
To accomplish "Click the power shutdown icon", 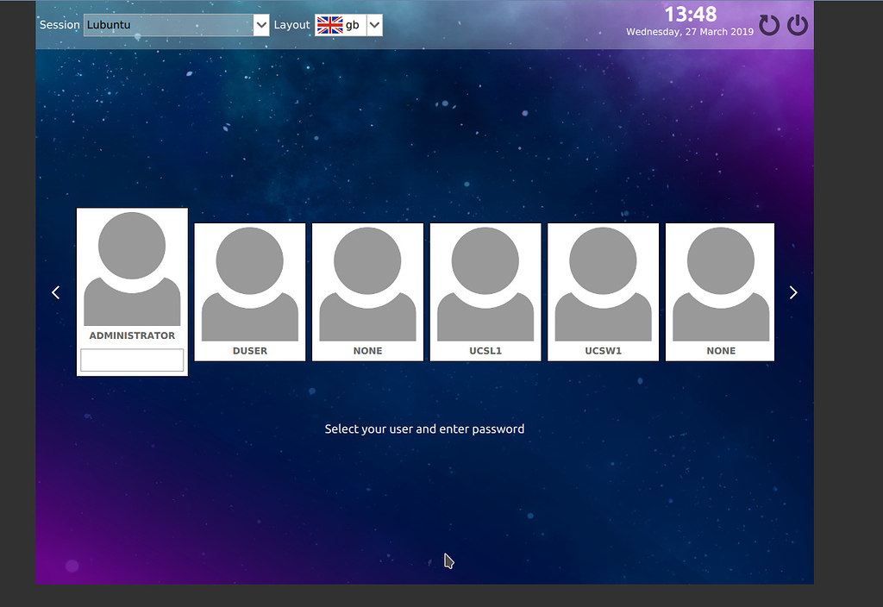I will (797, 24).
